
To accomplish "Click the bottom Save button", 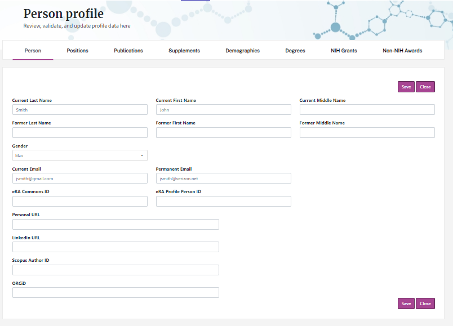I will click(x=406, y=303).
